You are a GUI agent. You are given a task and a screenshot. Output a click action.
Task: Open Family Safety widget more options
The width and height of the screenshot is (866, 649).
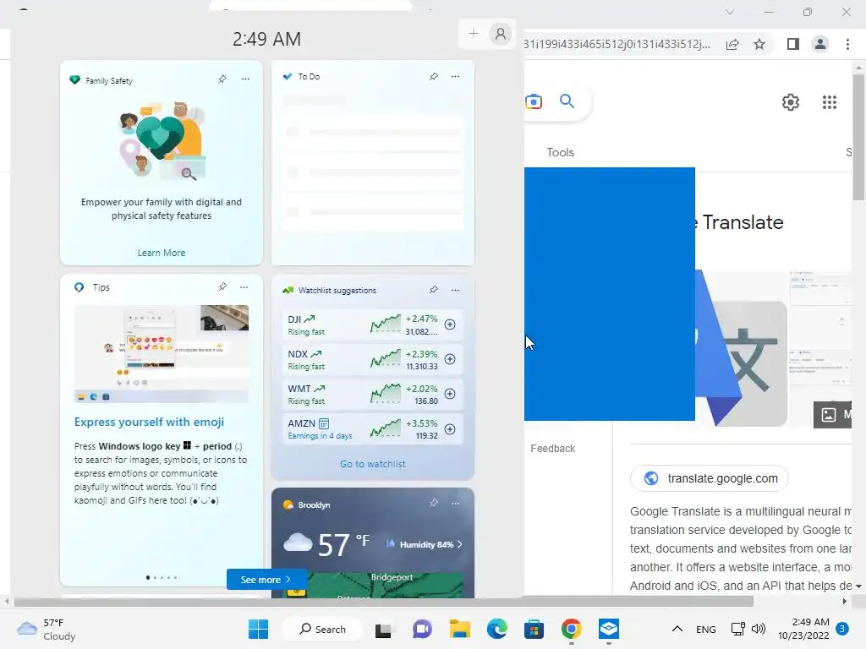point(245,79)
